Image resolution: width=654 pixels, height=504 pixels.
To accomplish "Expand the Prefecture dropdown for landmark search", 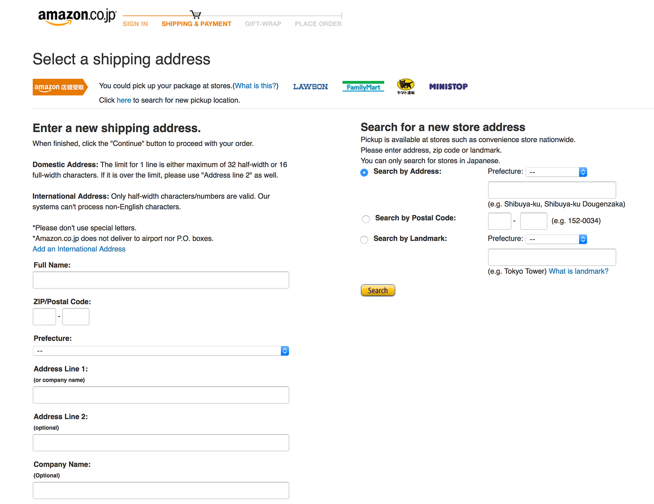I will pyautogui.click(x=556, y=239).
